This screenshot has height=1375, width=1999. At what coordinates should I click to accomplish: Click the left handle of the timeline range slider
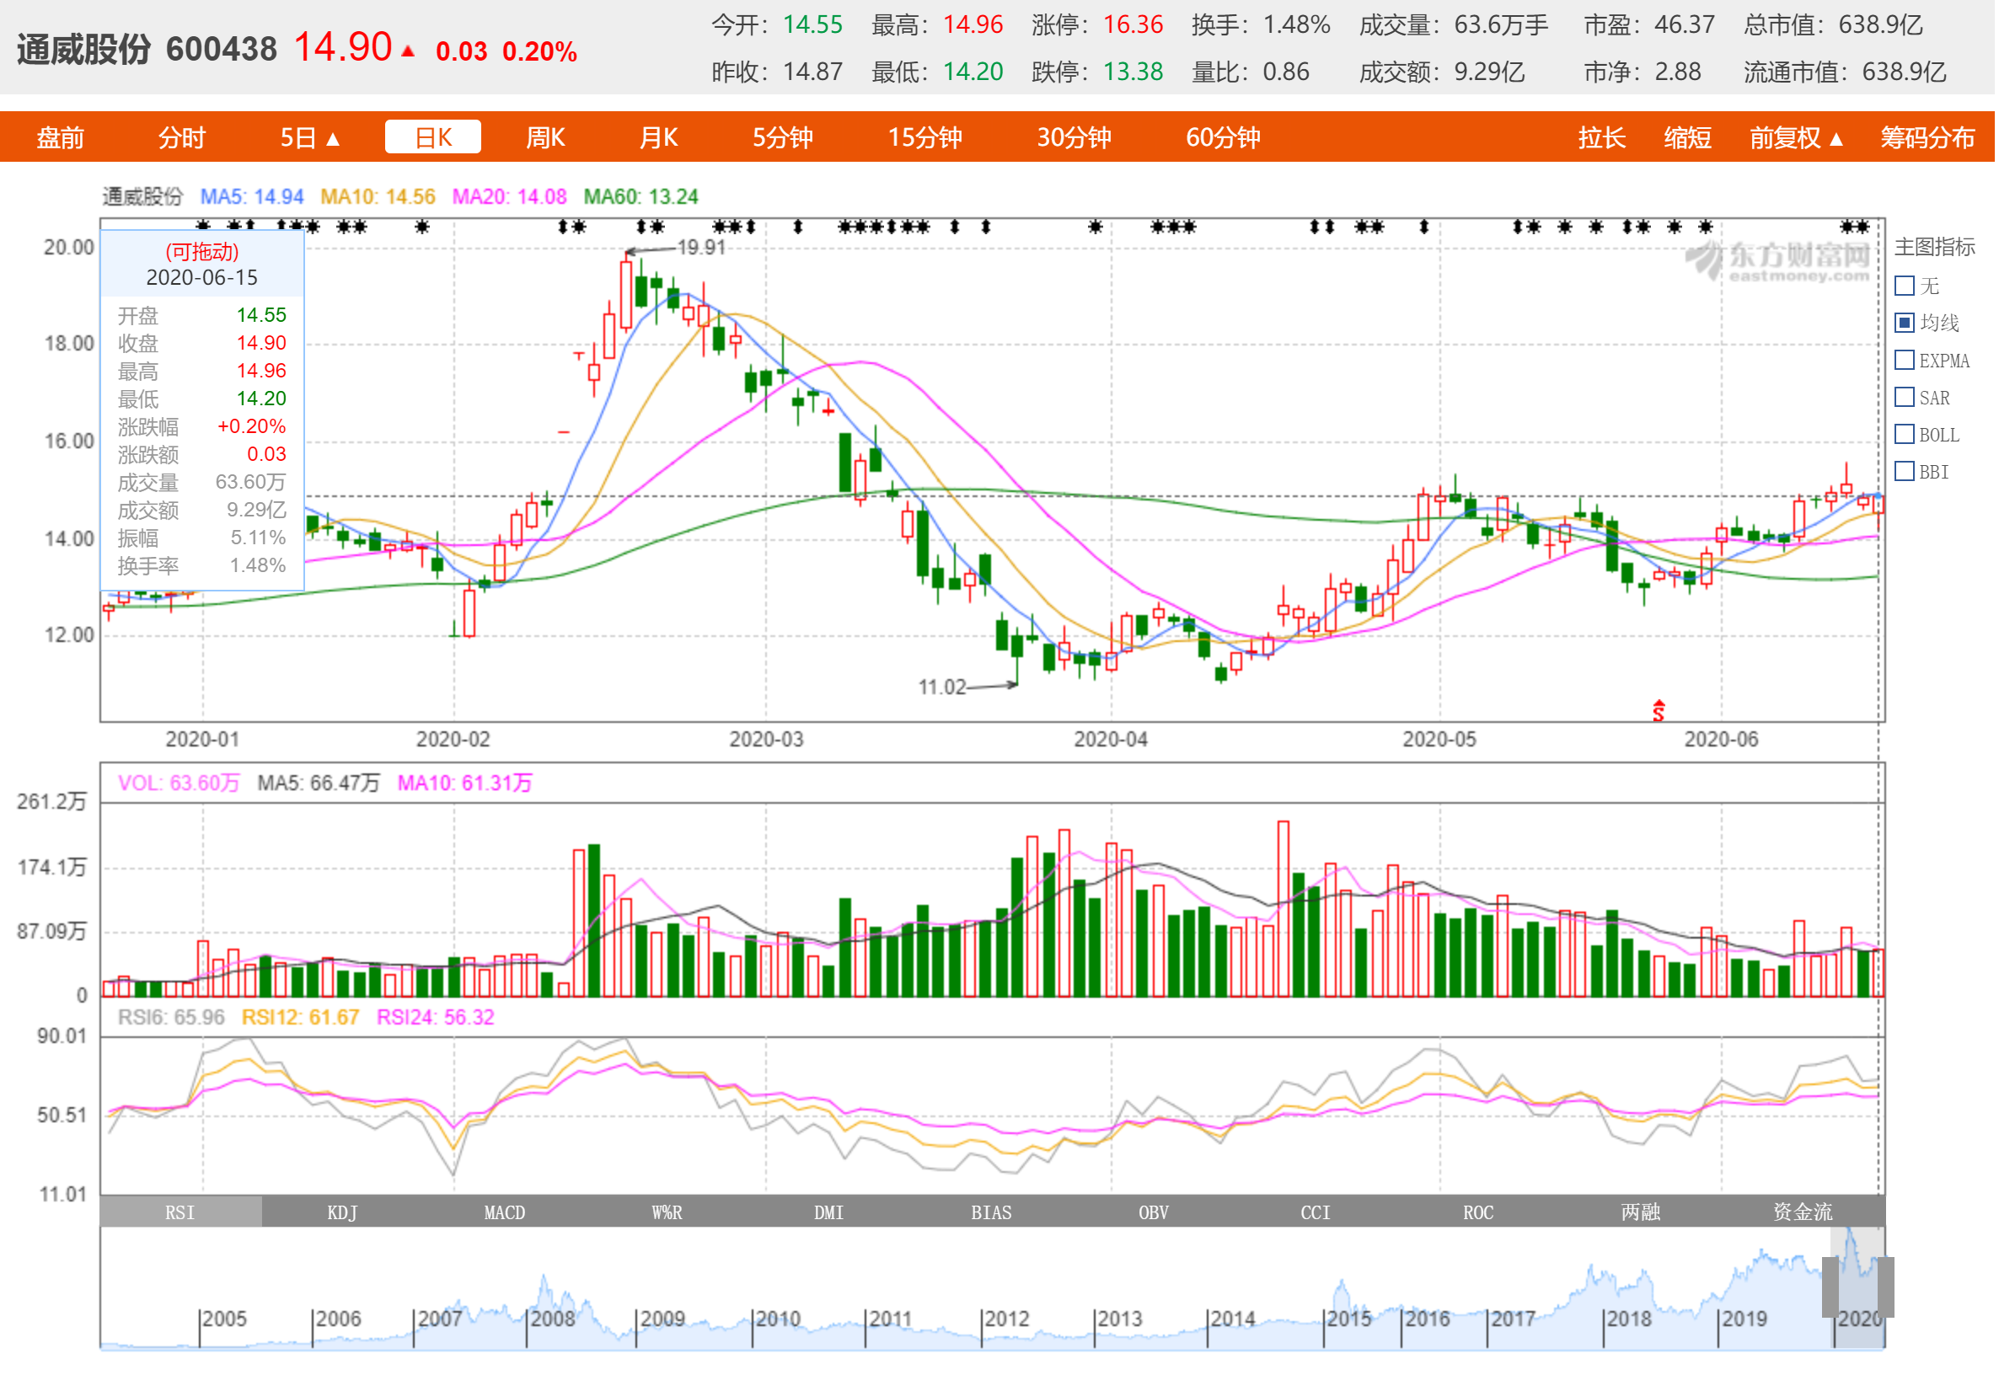click(x=1830, y=1287)
